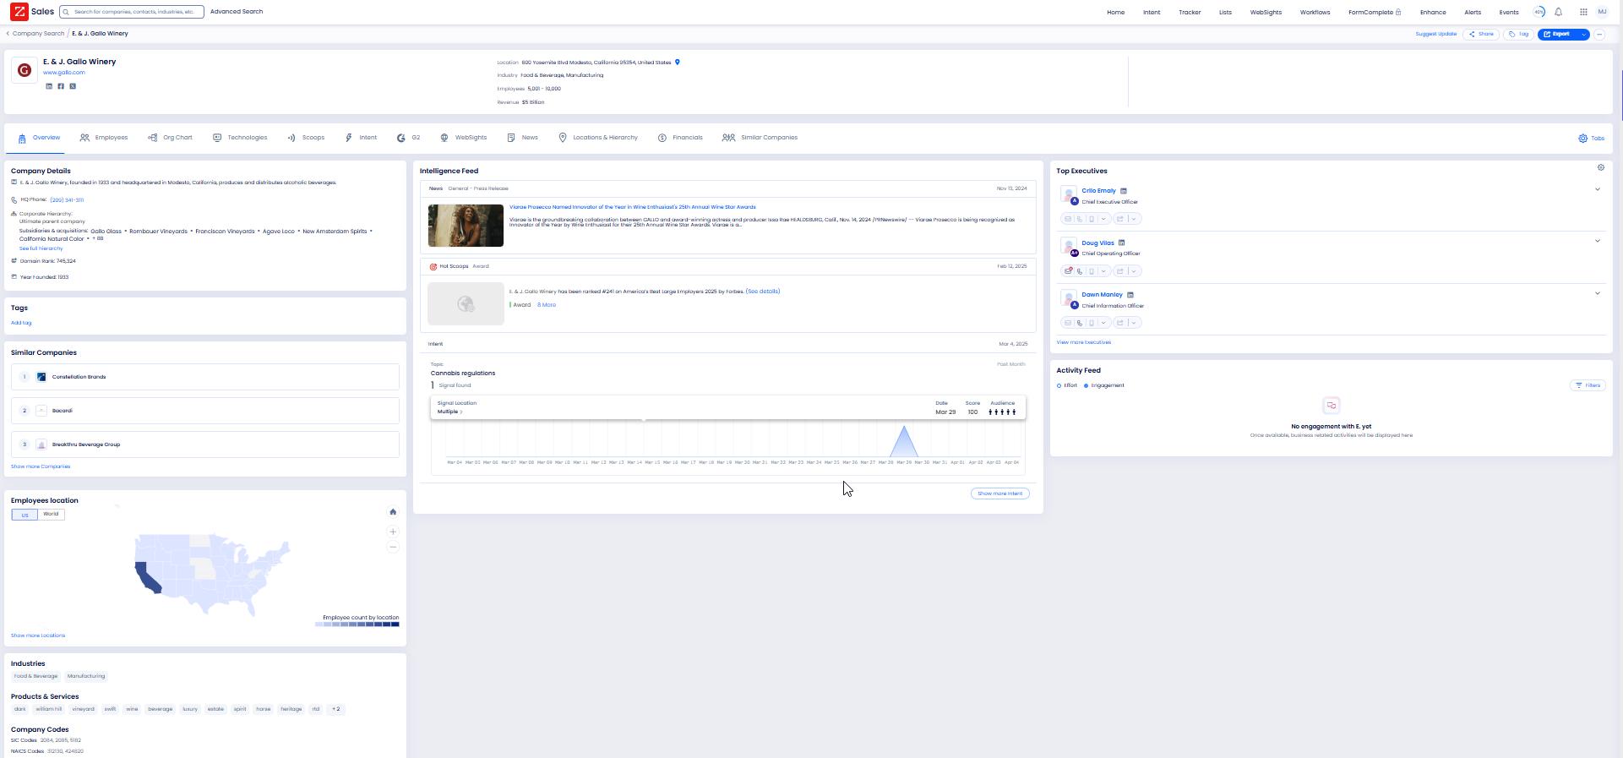Viewport: 1623px width, 758px height.
Task: Click the Mar 29 intent spike on chart
Action: 903,441
